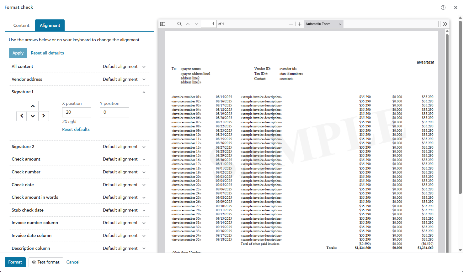463x272 pixels.
Task: Click Reset defaults under Signature 1
Action: click(76, 129)
